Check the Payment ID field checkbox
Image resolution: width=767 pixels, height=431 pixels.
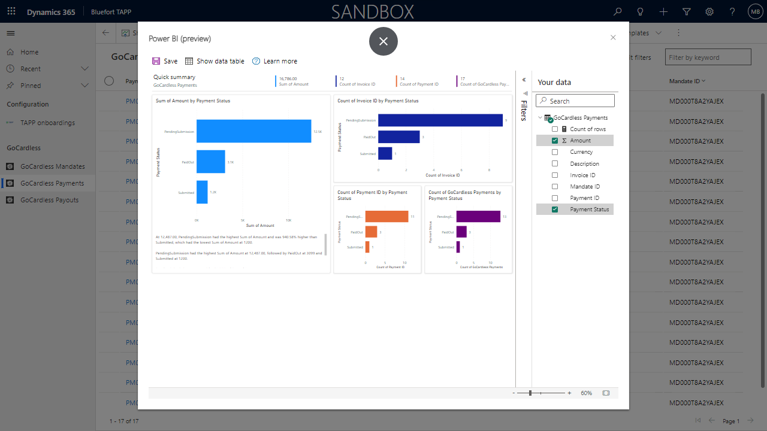pyautogui.click(x=555, y=198)
